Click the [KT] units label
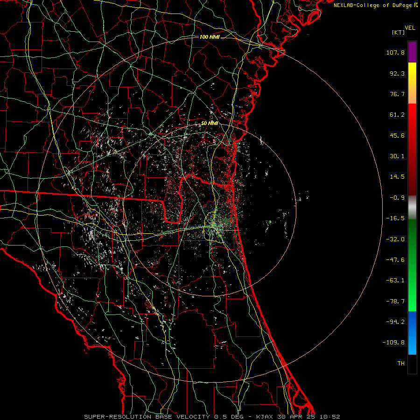This screenshot has width=420, height=420. (398, 32)
